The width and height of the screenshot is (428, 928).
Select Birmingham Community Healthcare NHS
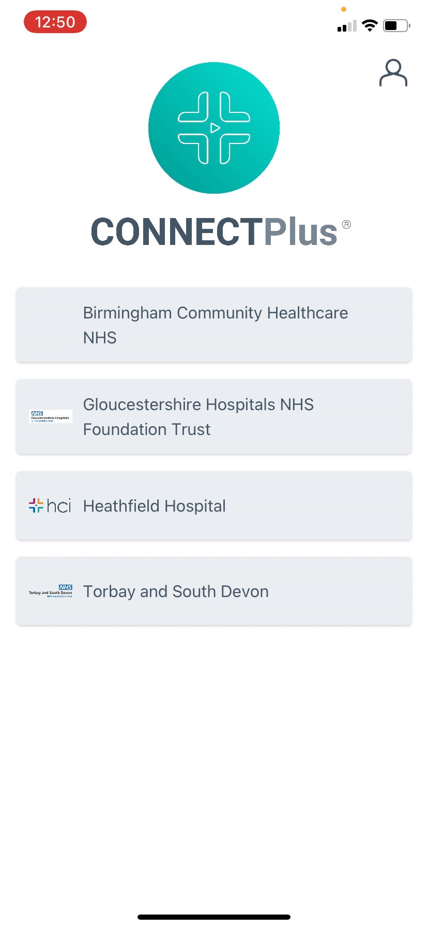click(x=214, y=325)
